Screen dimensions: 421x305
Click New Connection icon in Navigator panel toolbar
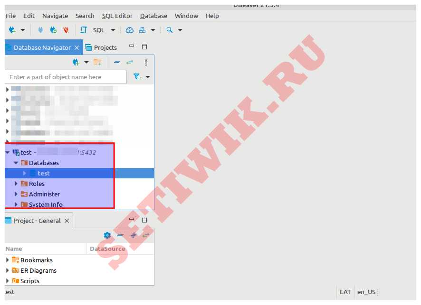tap(76, 63)
